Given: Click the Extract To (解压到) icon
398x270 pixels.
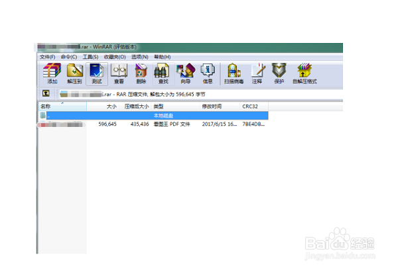Looking at the screenshot, I should click(x=74, y=73).
